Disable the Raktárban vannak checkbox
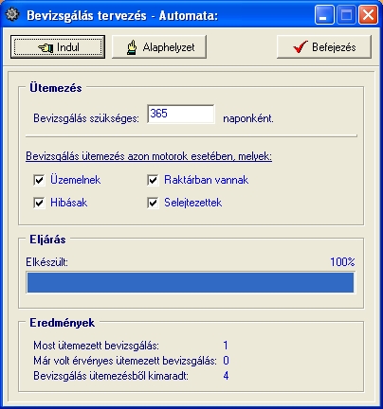The width and height of the screenshot is (383, 409). click(x=153, y=180)
